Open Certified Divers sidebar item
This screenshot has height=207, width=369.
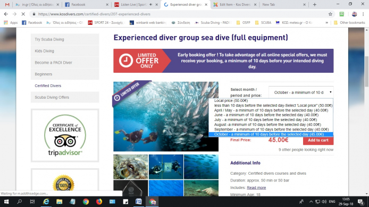click(65, 85)
